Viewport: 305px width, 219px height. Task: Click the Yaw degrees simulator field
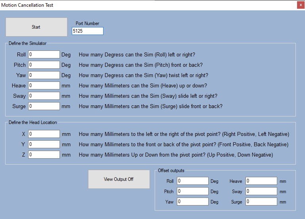point(44,75)
